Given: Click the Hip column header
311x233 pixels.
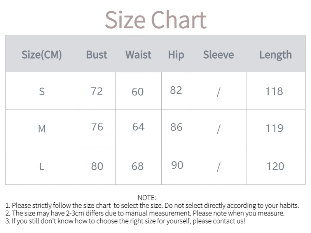Looking at the screenshot, I should [x=176, y=55].
